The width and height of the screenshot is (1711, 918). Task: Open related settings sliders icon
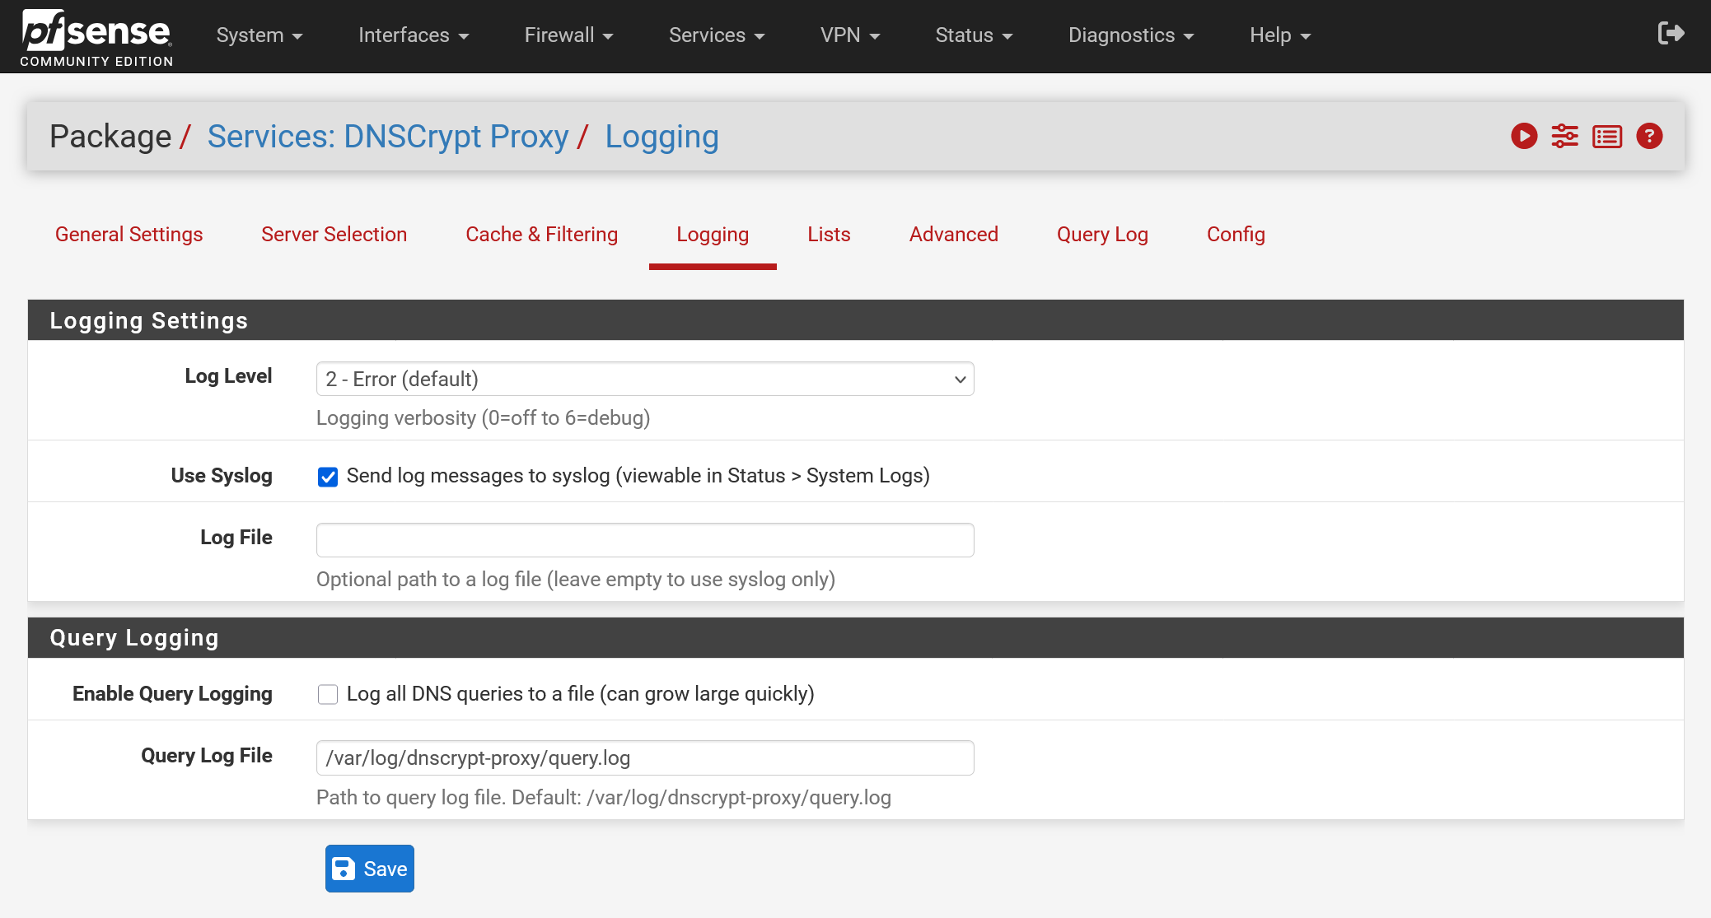click(x=1565, y=136)
